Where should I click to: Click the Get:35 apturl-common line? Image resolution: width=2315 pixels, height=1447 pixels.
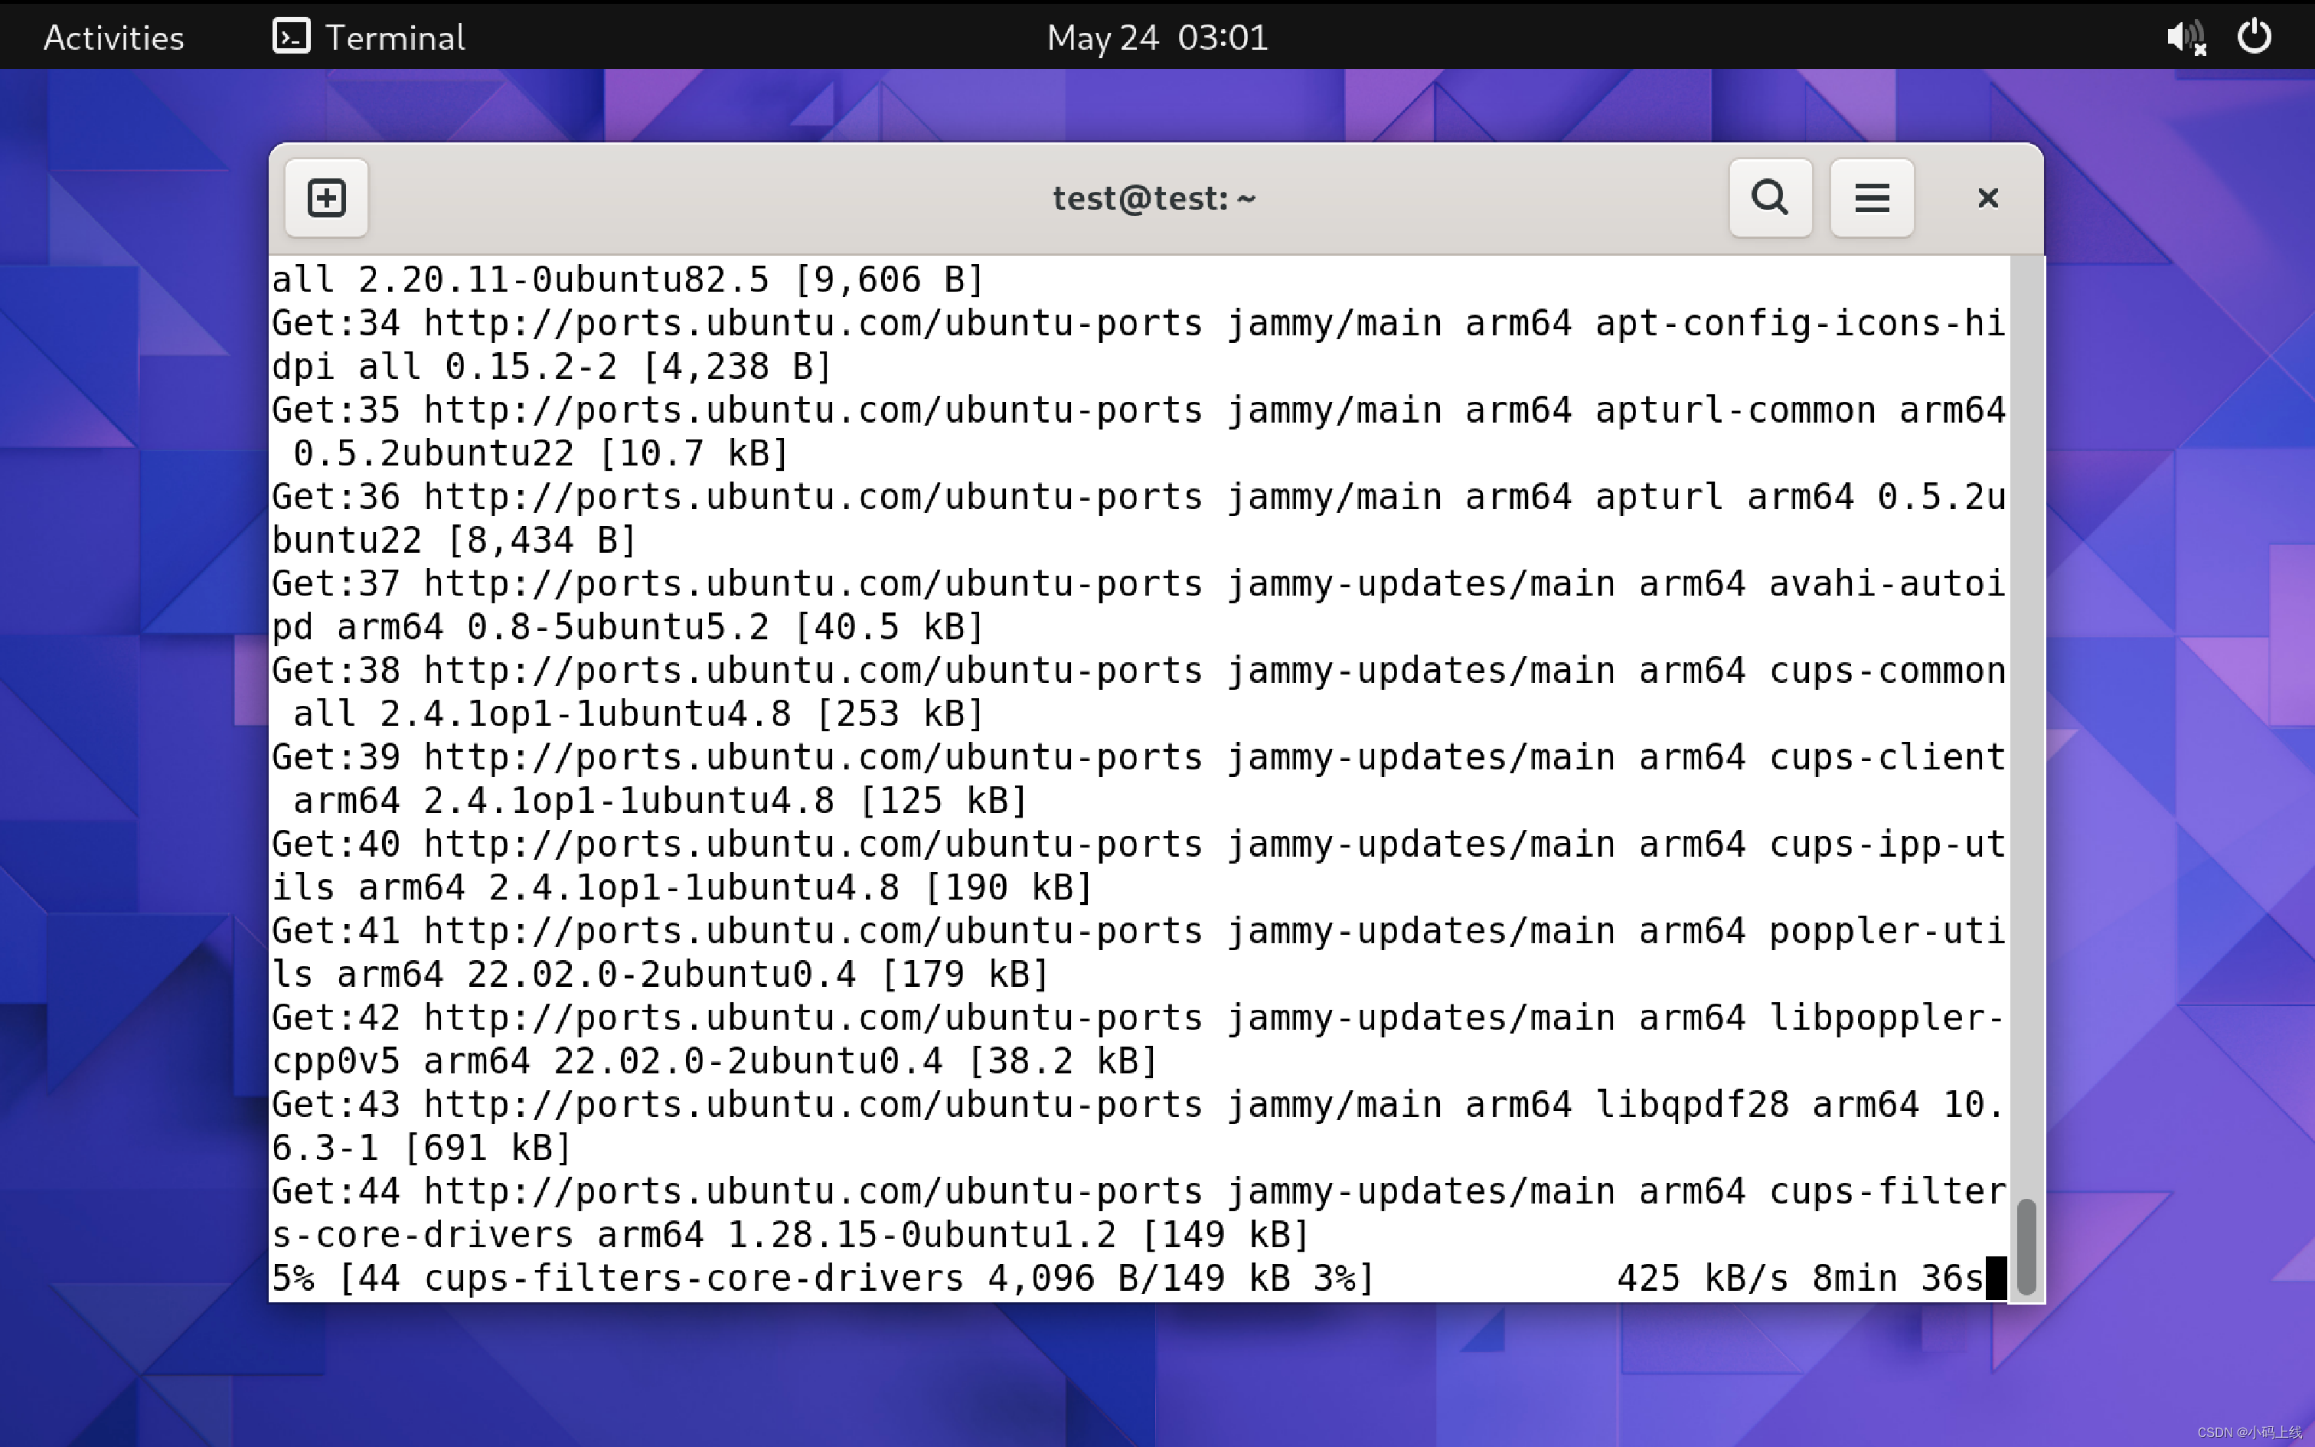pyautogui.click(x=1138, y=432)
